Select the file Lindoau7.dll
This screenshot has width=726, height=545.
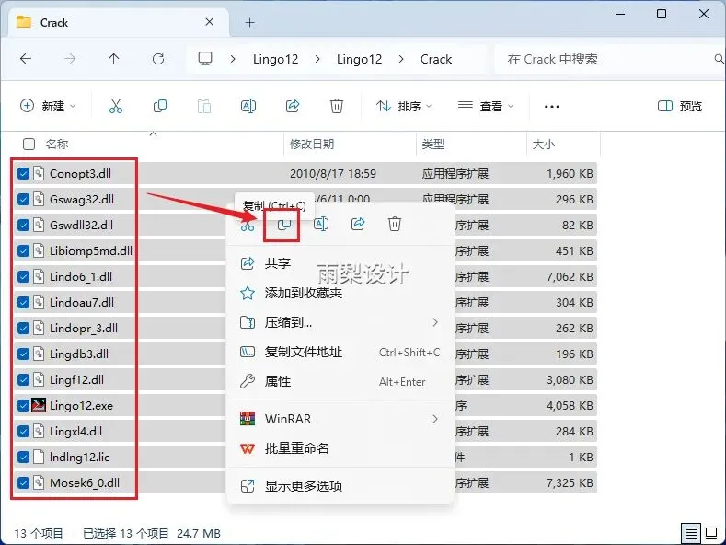click(82, 302)
